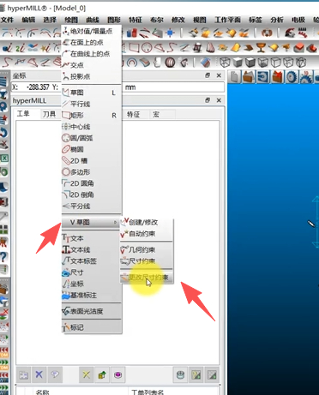319x395 pixels.
Task: Open the 视图 menu
Action: [200, 20]
